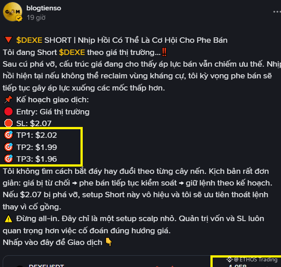Click the pushpin emoji beside 'Kế hoạch giao dịch'
Screen dimensions: 281x267
[8, 100]
